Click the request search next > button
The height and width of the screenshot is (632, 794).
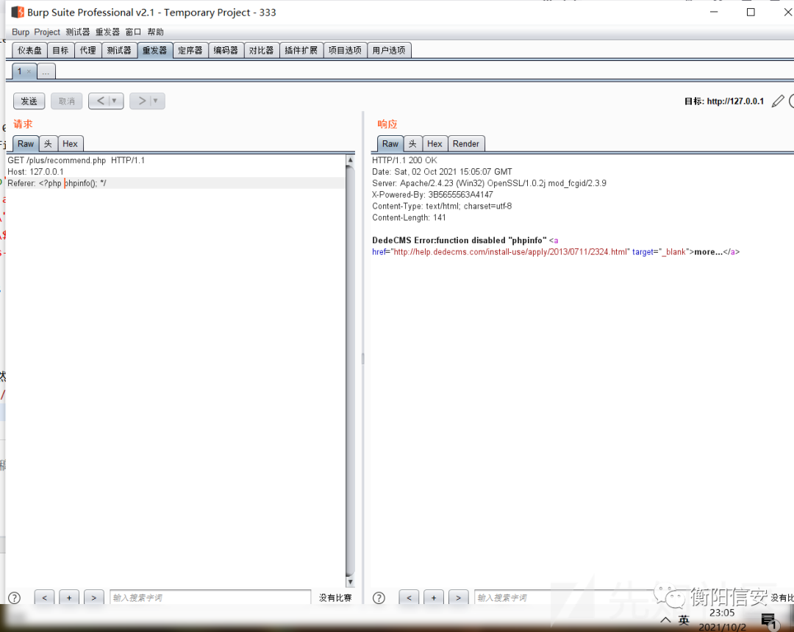[x=93, y=597]
